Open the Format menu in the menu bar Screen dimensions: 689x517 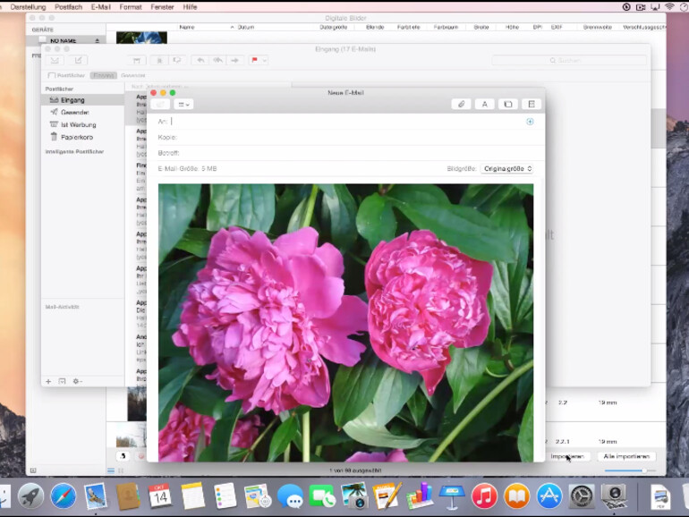131,6
